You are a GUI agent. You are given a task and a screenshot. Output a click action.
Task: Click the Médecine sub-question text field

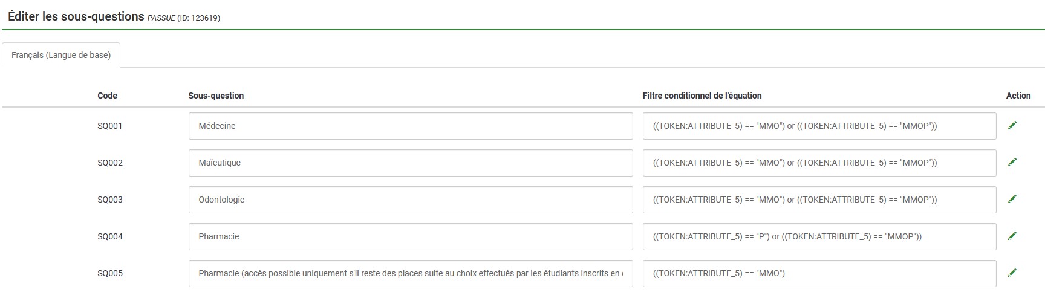click(x=410, y=126)
